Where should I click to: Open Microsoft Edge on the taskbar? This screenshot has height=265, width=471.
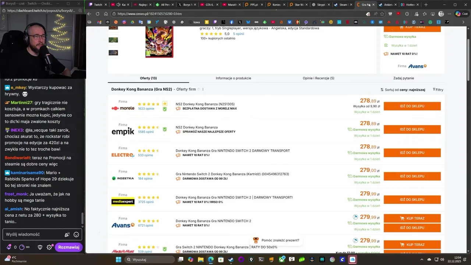(x=210, y=259)
